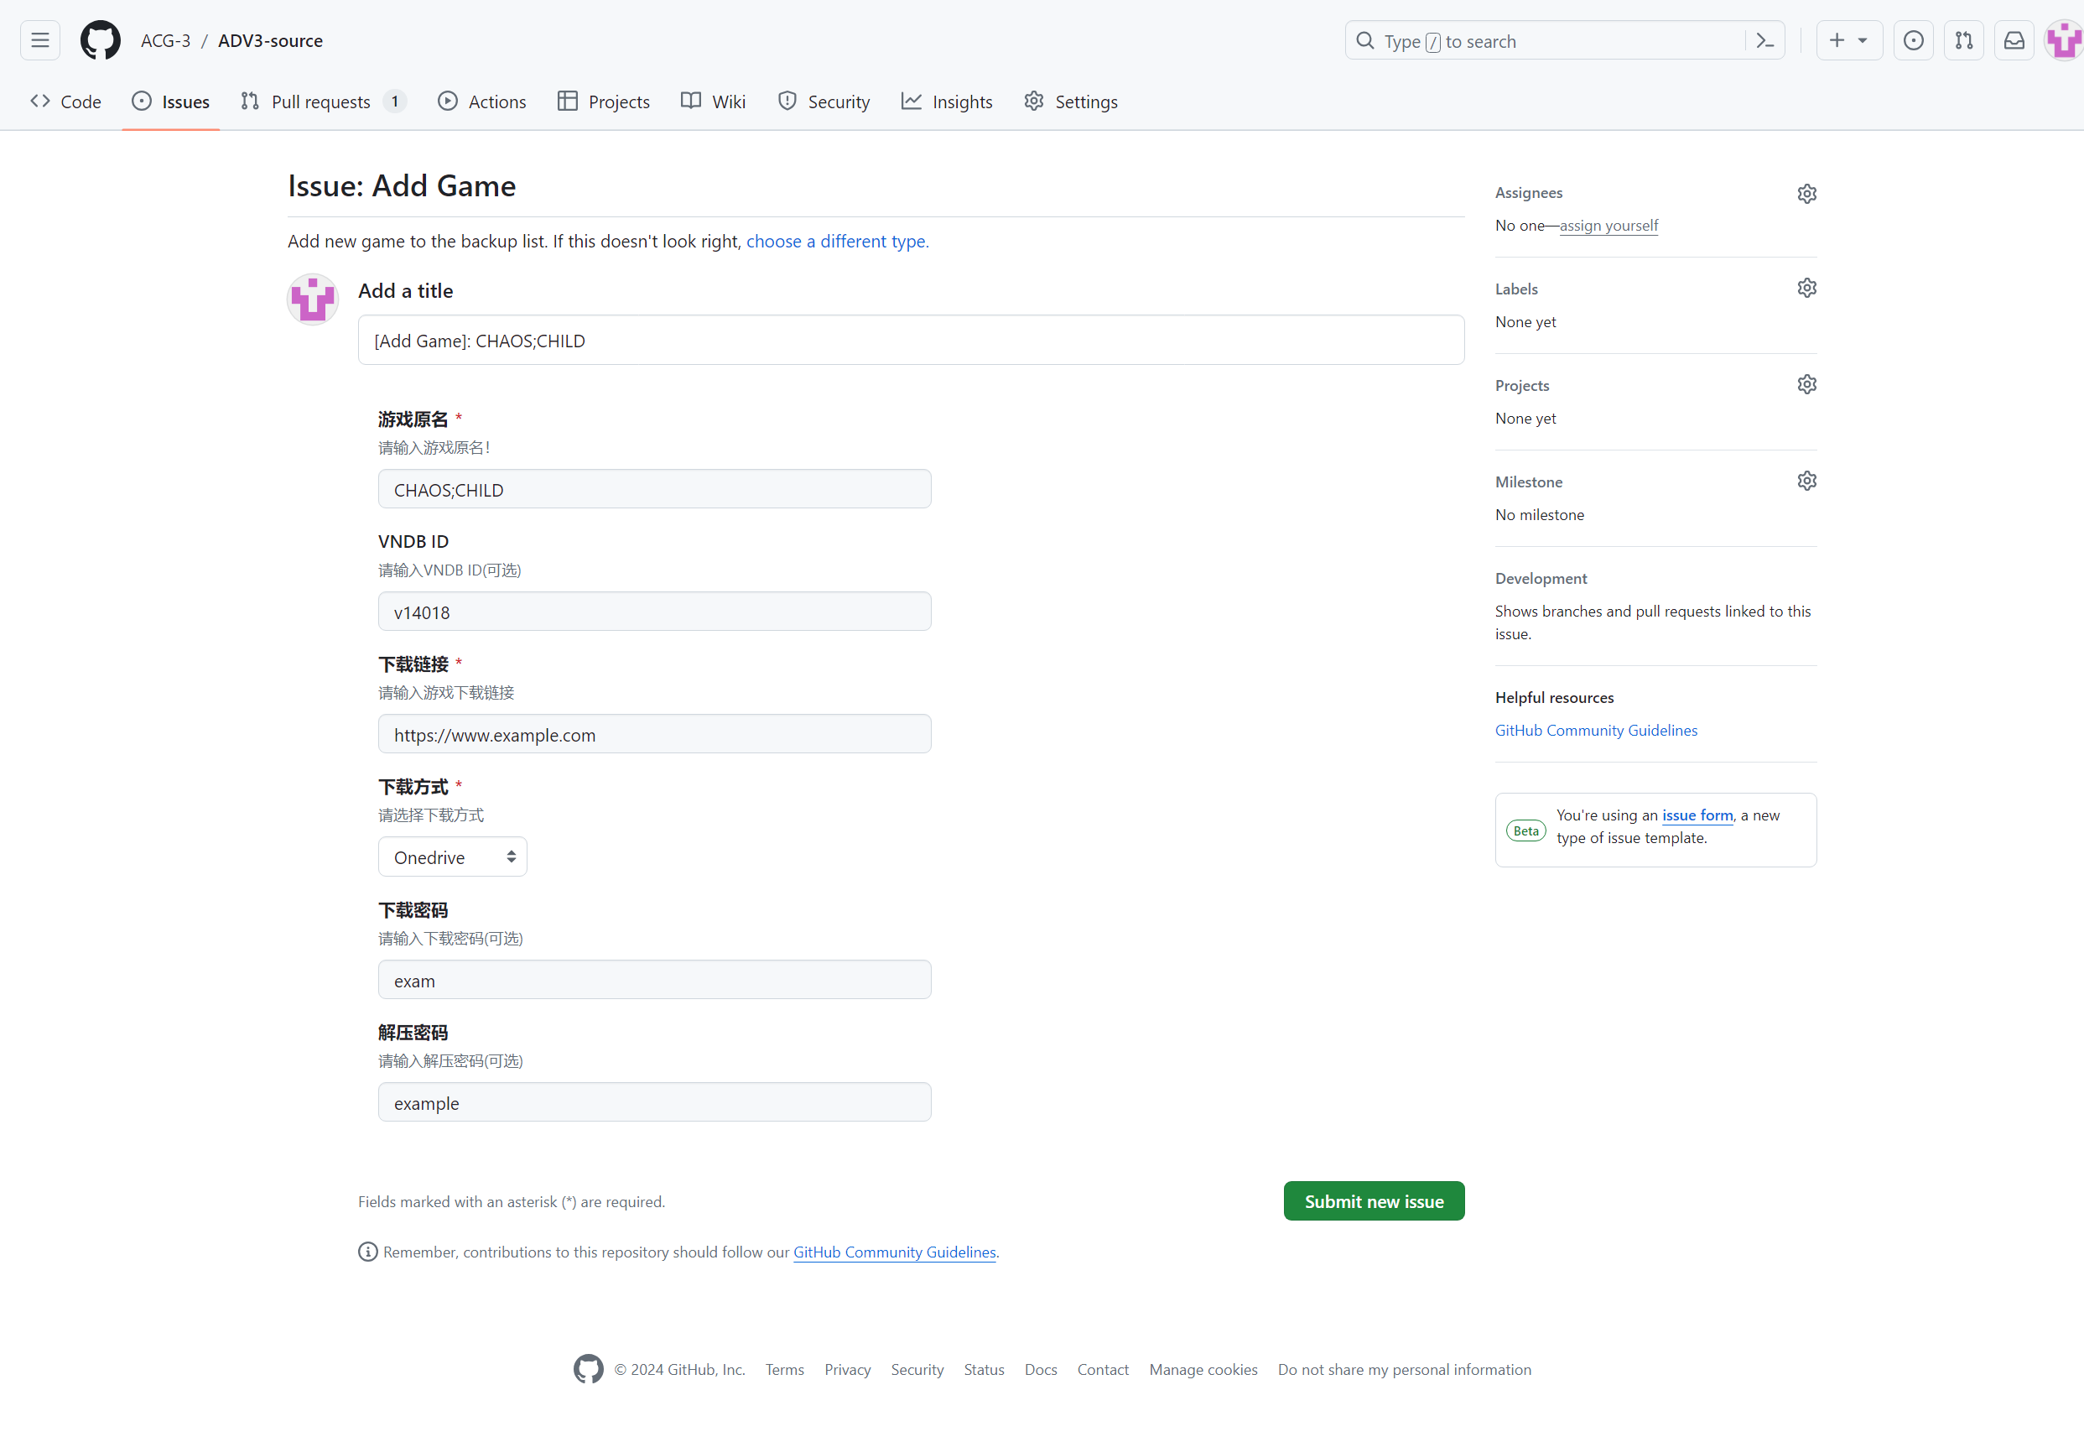Viewport: 2084px width, 1437px height.
Task: Open pull requests icon in header
Action: (1963, 40)
